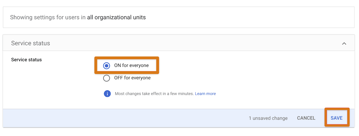359x136 pixels.
Task: Click the SAVE button
Action: pyautogui.click(x=337, y=118)
